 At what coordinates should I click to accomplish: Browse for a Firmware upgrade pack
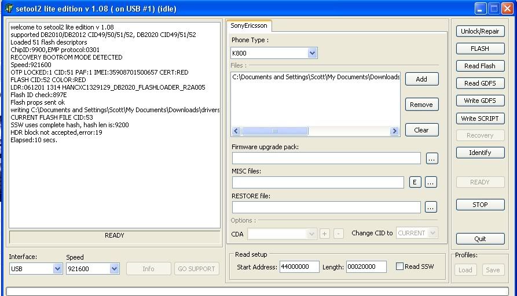click(431, 158)
